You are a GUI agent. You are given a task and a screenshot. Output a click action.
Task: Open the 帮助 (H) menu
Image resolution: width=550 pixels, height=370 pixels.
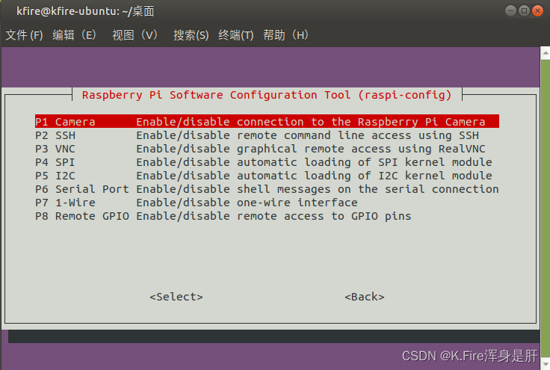click(x=286, y=35)
